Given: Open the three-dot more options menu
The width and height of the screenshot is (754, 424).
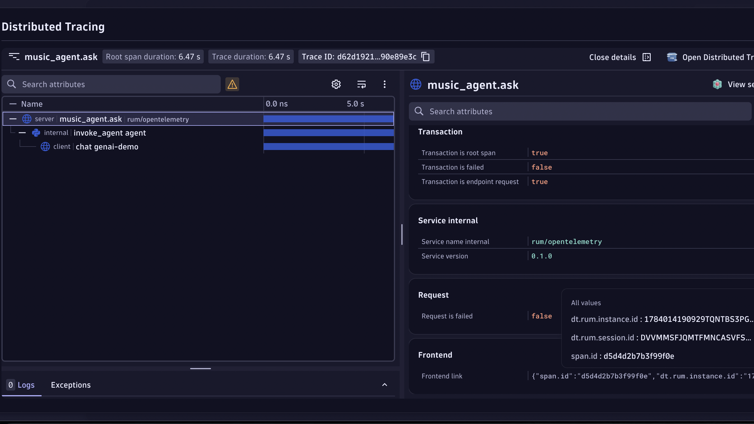Looking at the screenshot, I should (385, 84).
